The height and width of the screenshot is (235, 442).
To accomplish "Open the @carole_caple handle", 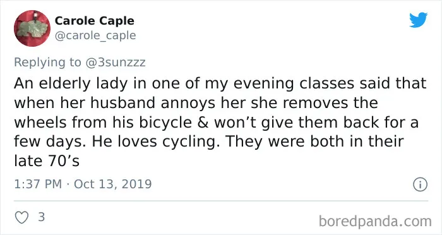I will point(95,35).
